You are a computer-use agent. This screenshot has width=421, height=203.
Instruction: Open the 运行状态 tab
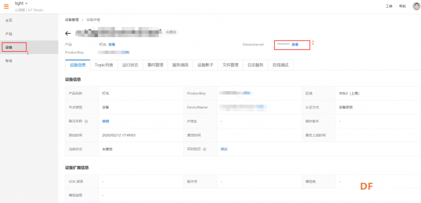[130, 65]
